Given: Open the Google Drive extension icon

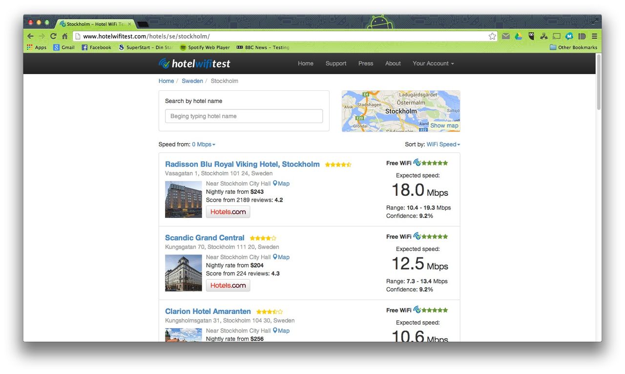Looking at the screenshot, I should (x=518, y=36).
